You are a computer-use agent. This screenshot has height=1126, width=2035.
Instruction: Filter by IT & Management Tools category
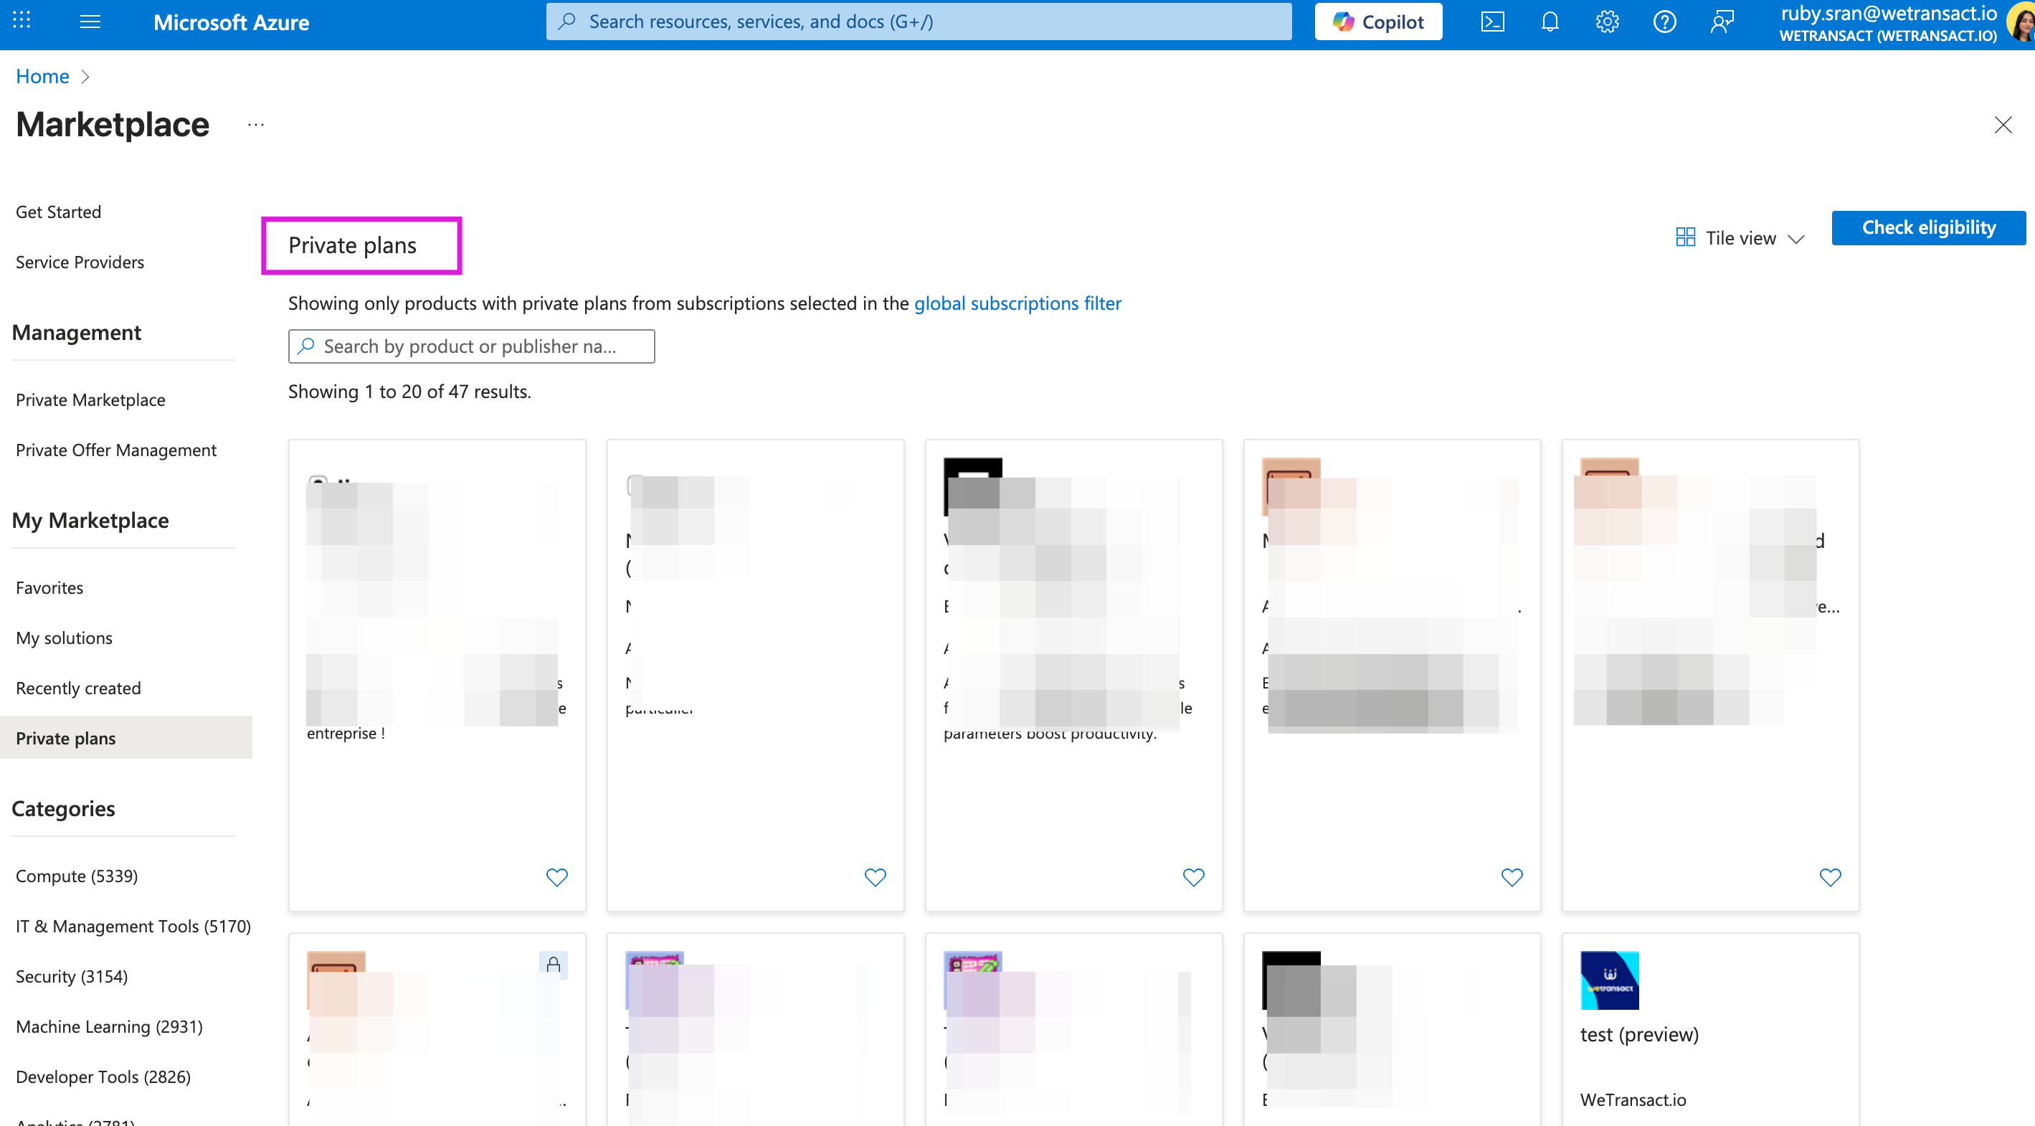(x=133, y=926)
